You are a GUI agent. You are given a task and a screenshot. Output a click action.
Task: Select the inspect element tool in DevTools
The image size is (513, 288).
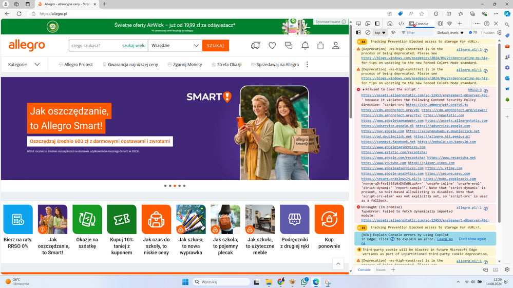coord(358,24)
